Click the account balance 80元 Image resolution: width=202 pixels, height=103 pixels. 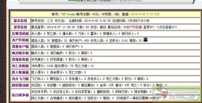95,14
